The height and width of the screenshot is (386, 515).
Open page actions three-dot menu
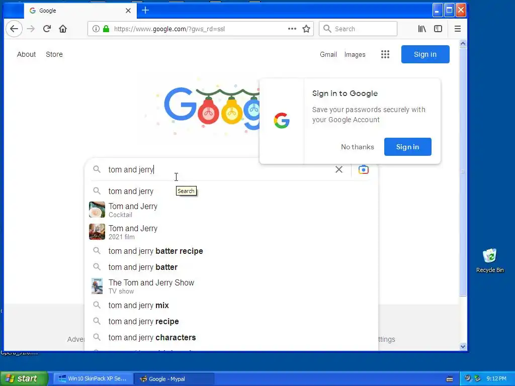(x=292, y=29)
